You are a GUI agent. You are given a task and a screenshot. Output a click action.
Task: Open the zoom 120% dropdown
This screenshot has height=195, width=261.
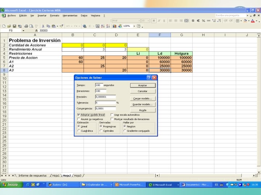point(134,26)
